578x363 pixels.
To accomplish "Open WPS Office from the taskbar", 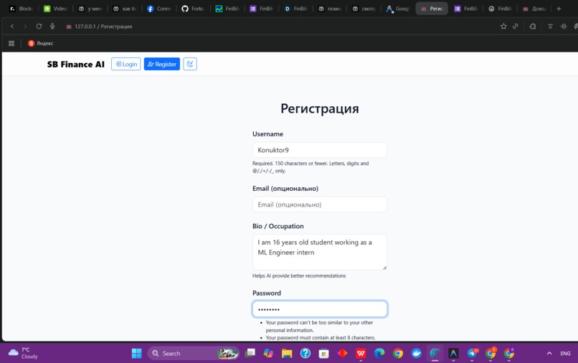I will click(361, 353).
